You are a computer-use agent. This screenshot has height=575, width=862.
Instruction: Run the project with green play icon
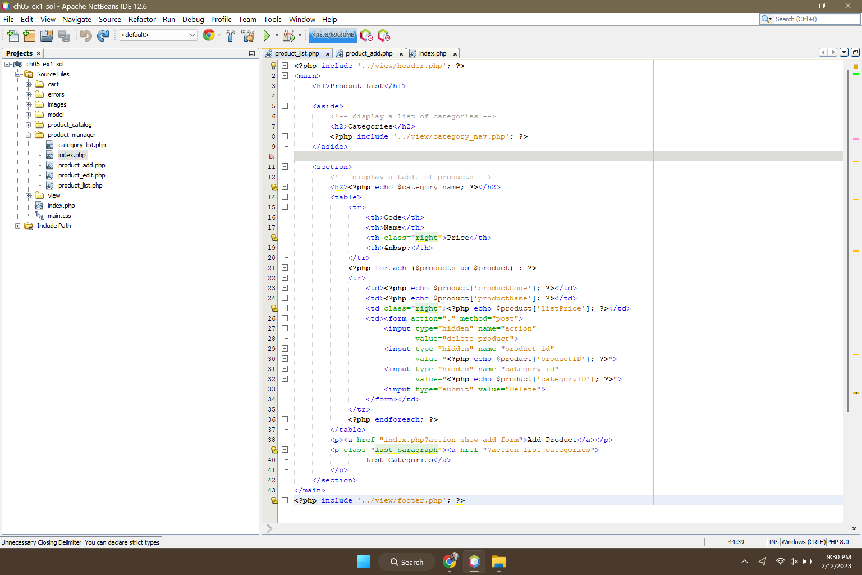click(267, 35)
